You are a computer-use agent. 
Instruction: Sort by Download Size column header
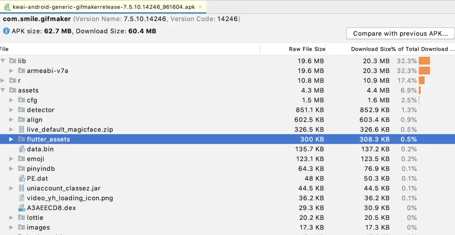click(x=370, y=49)
